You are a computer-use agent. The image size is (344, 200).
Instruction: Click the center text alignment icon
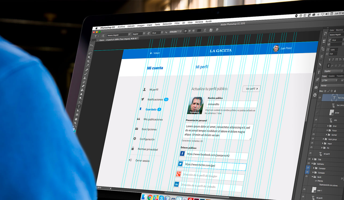[x=189, y=31]
